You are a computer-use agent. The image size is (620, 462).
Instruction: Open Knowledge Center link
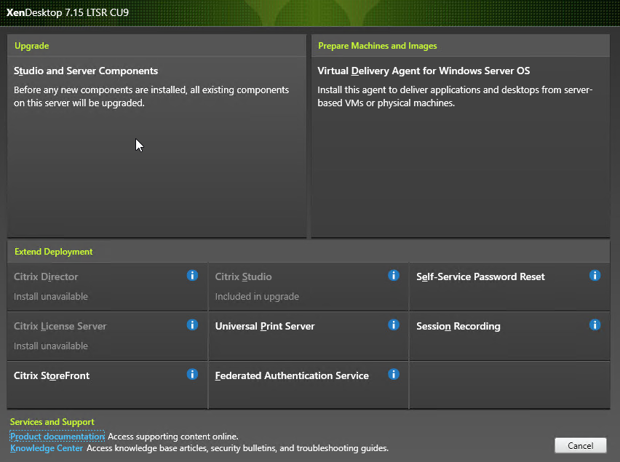coord(47,448)
